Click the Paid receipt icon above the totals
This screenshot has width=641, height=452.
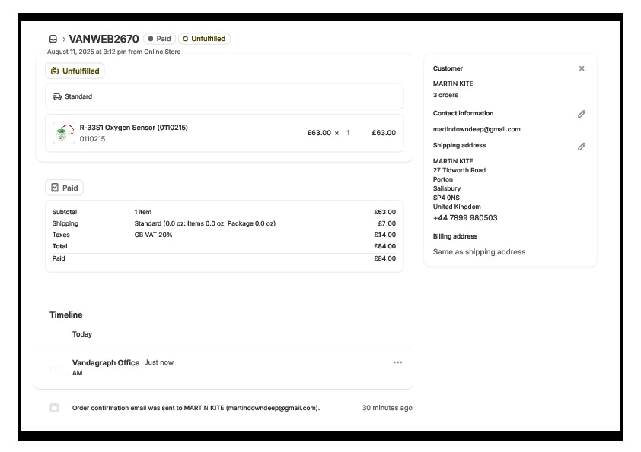point(55,188)
